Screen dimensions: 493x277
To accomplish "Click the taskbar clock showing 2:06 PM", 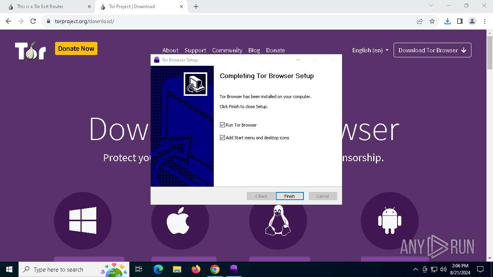I will 460,269.
